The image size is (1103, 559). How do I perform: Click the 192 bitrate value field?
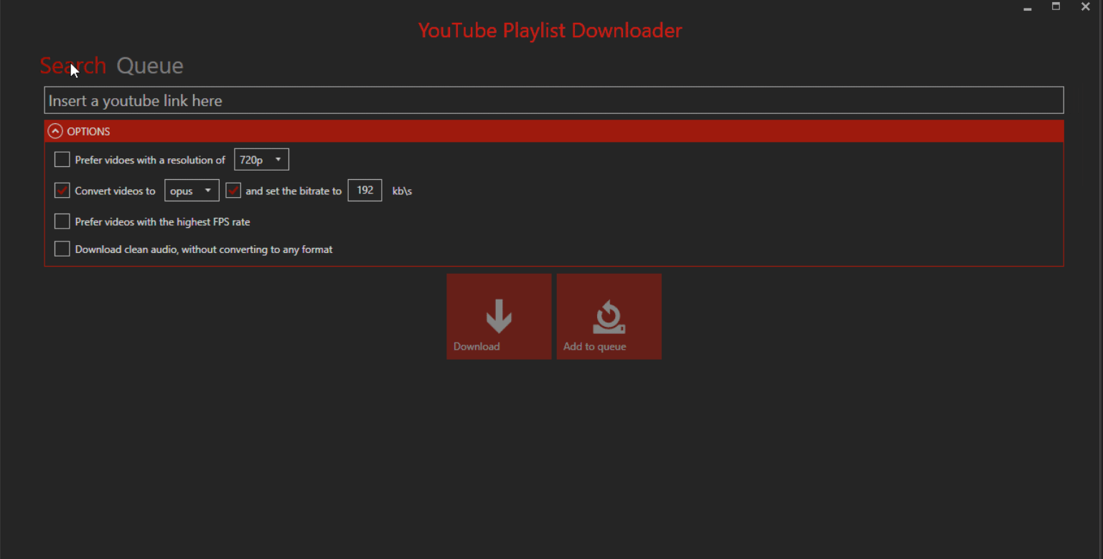click(x=365, y=190)
